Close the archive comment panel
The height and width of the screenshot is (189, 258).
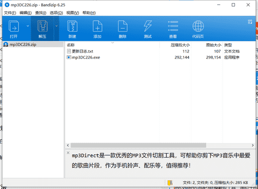[x=68, y=153]
